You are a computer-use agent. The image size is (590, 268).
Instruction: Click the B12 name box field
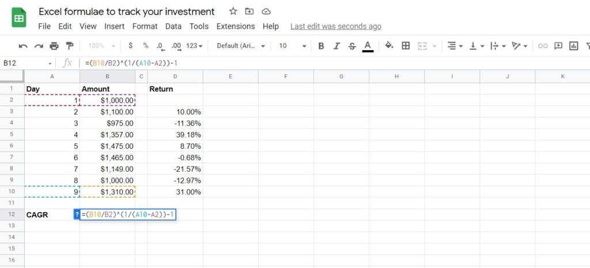click(x=26, y=63)
